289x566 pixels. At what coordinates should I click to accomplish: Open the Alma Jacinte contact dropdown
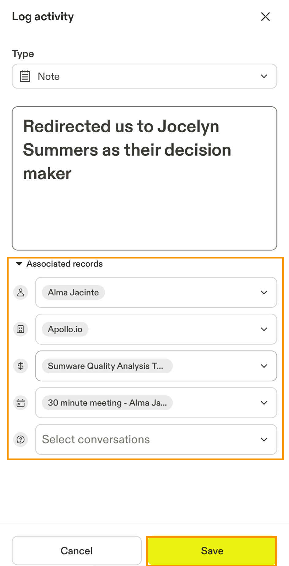click(x=264, y=292)
